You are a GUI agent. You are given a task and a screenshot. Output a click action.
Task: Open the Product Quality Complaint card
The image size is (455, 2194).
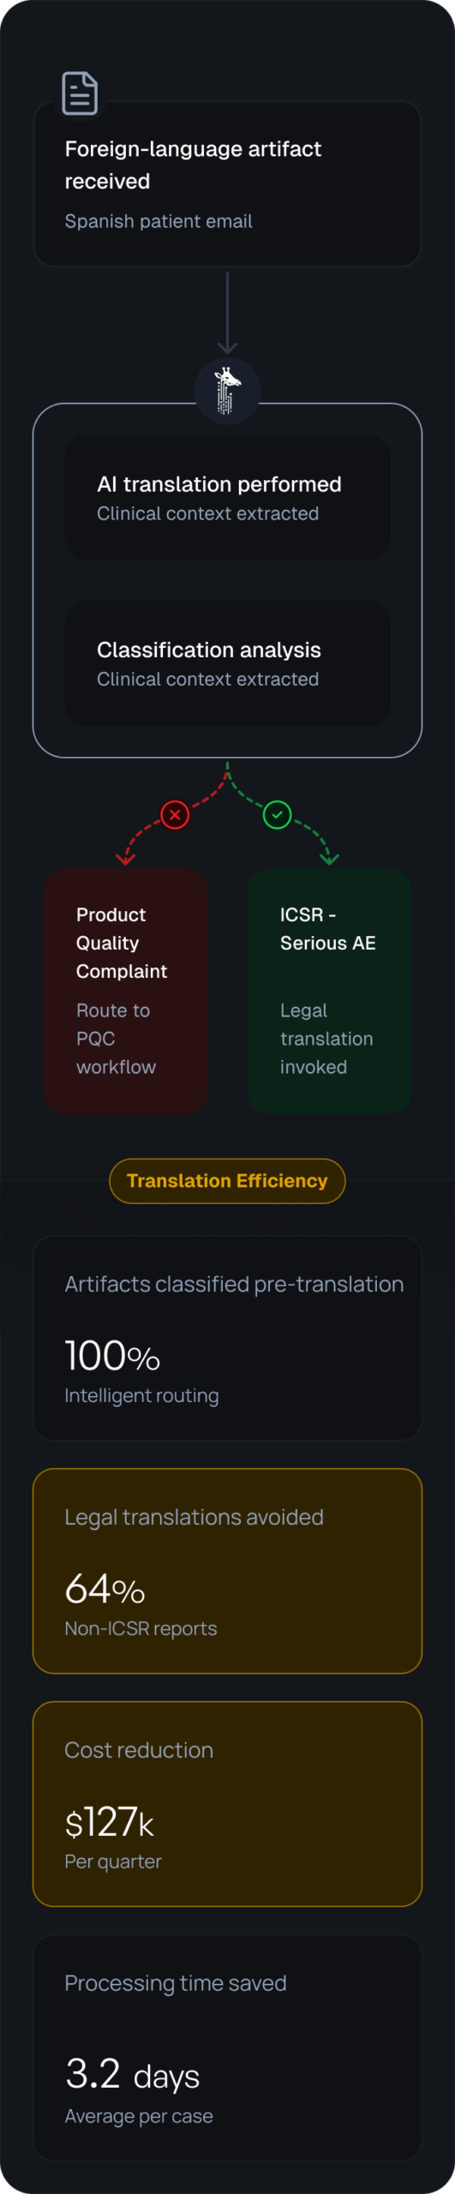(x=126, y=992)
